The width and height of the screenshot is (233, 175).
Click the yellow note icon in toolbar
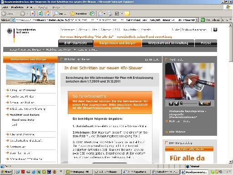(x=127, y=14)
